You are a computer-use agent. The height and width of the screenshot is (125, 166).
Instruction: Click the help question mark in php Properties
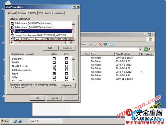tap(74, 7)
